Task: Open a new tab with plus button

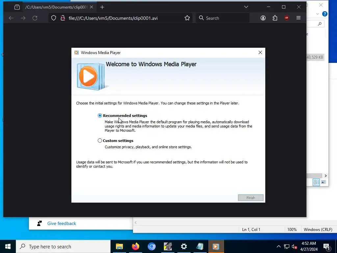Action: (x=102, y=7)
